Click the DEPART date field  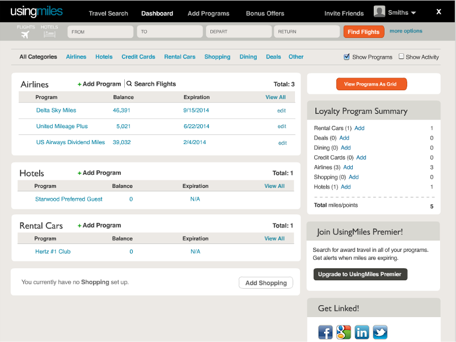239,32
